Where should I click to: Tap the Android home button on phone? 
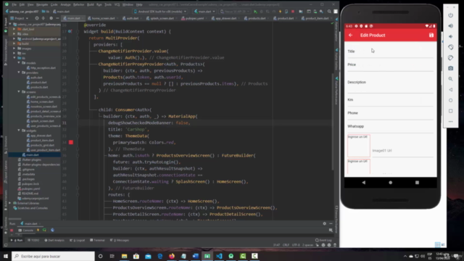coord(390,183)
